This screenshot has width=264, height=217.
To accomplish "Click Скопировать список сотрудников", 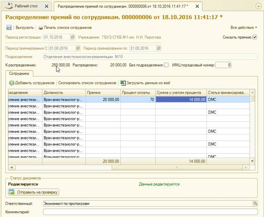I will pyautogui.click(x=87, y=83).
